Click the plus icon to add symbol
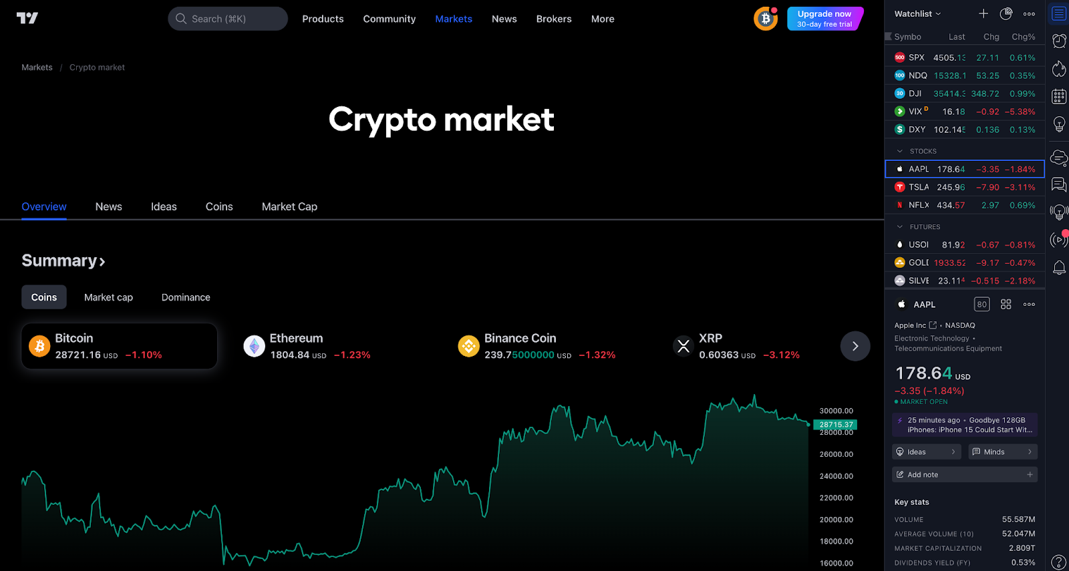The image size is (1069, 571). click(983, 13)
